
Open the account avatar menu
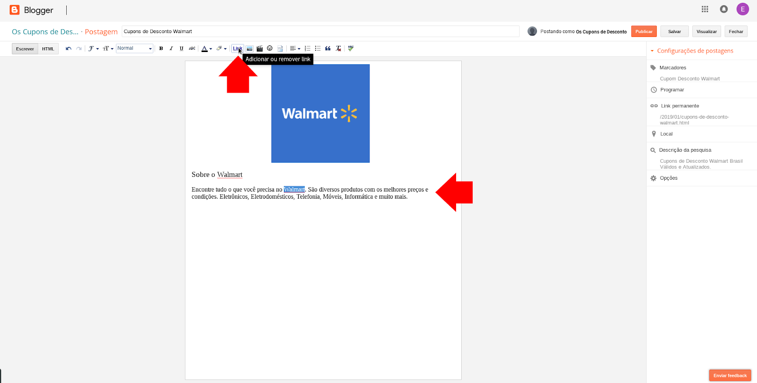pyautogui.click(x=743, y=9)
